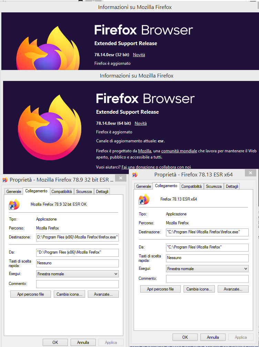Open Novità link in 64 bit About window

click(x=141, y=123)
